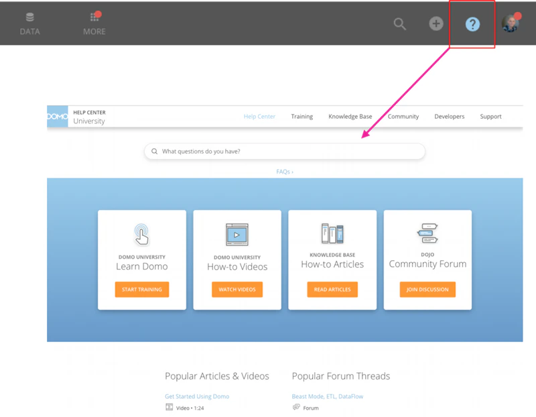Click the Popular Articles & Videos heading
The height and width of the screenshot is (417, 536).
(217, 376)
